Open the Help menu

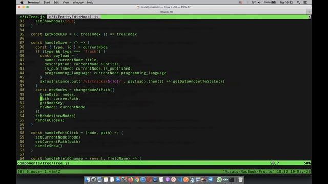point(90,2)
